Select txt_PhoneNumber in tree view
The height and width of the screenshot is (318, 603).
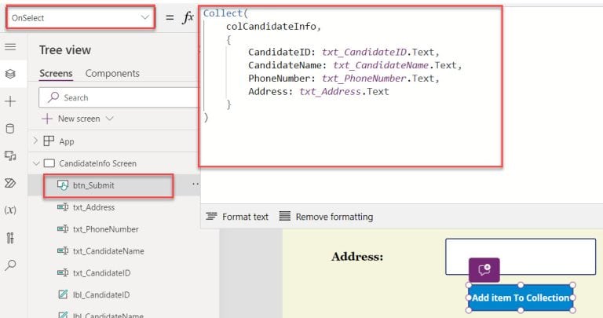(x=106, y=229)
